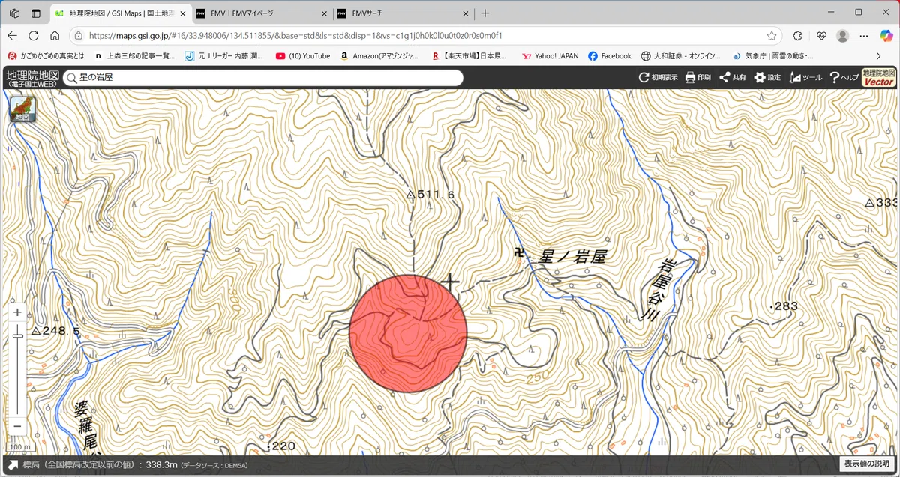Viewport: 900px width, 477px height.
Task: Open the ツール tools menu
Action: [805, 77]
